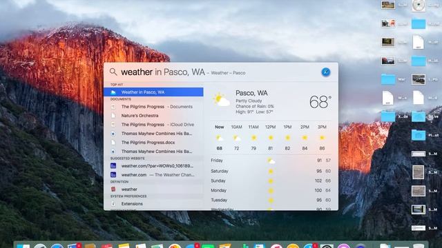This screenshot has height=248, width=442.
Task: Open 'The Pilgrims Progress.docx' result
Action: (x=153, y=143)
